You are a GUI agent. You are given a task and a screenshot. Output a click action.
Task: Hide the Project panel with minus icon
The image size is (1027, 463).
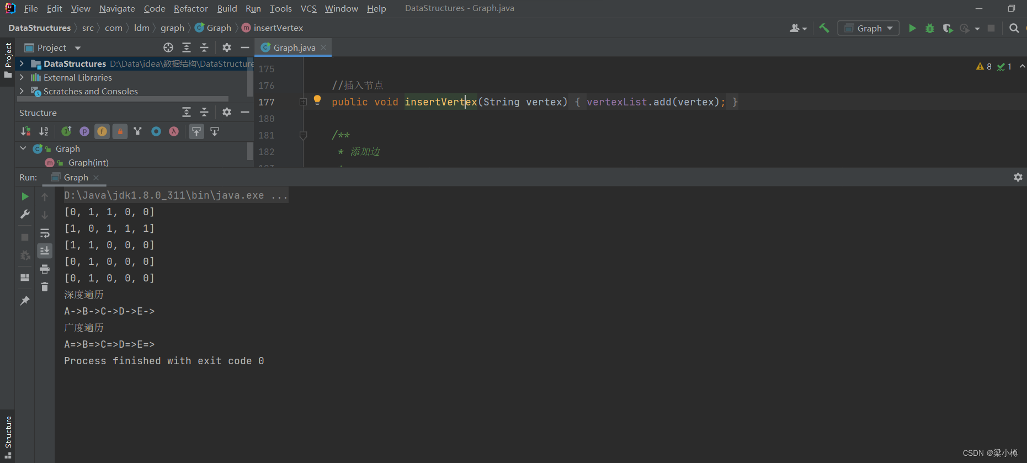[245, 47]
